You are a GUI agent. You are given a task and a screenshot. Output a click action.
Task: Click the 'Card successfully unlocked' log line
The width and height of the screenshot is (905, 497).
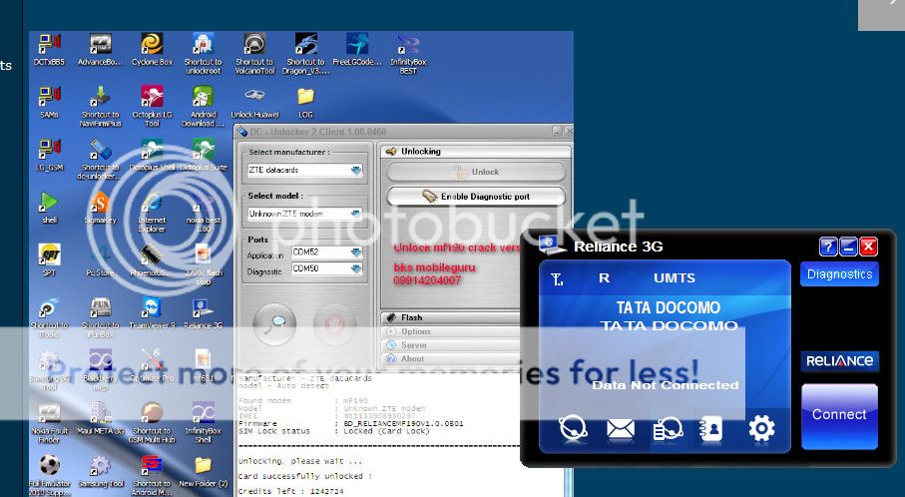coord(305,476)
